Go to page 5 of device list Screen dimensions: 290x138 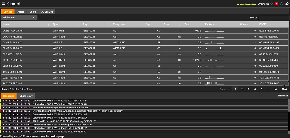pyautogui.click(x=261, y=89)
